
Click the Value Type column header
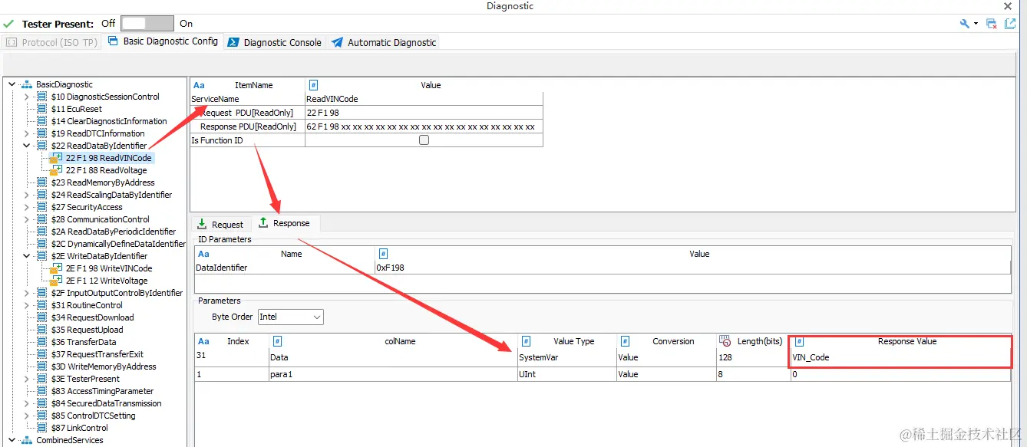[567, 341]
